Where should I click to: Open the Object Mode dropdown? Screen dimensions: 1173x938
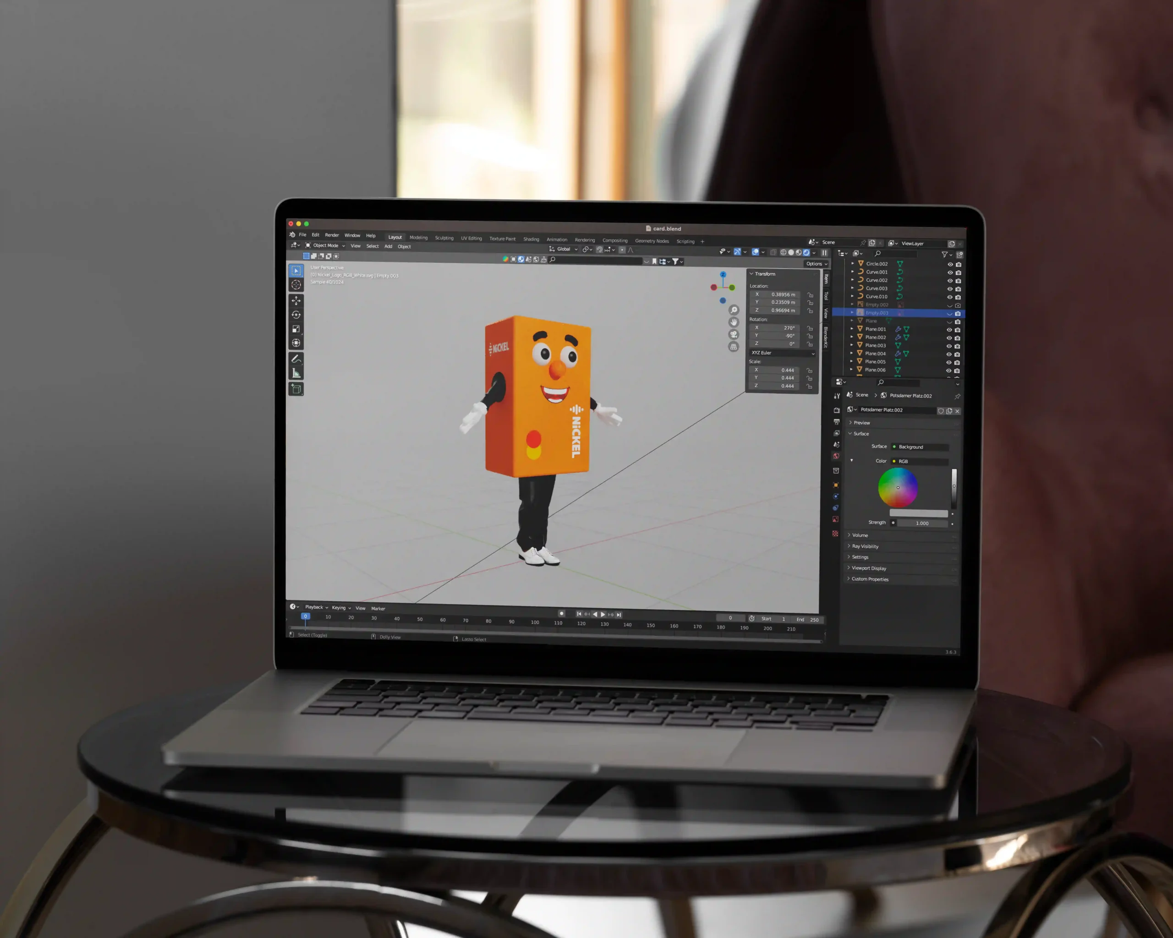tap(325, 246)
